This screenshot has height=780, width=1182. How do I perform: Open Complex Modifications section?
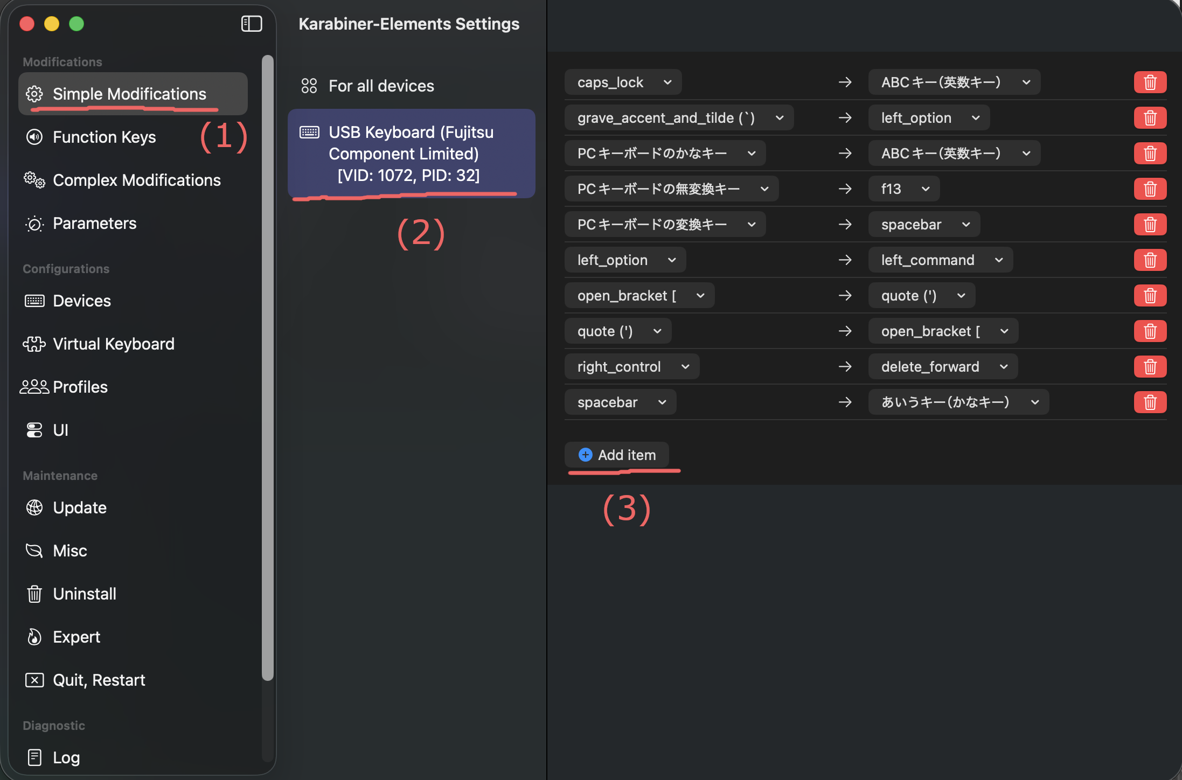pos(133,180)
